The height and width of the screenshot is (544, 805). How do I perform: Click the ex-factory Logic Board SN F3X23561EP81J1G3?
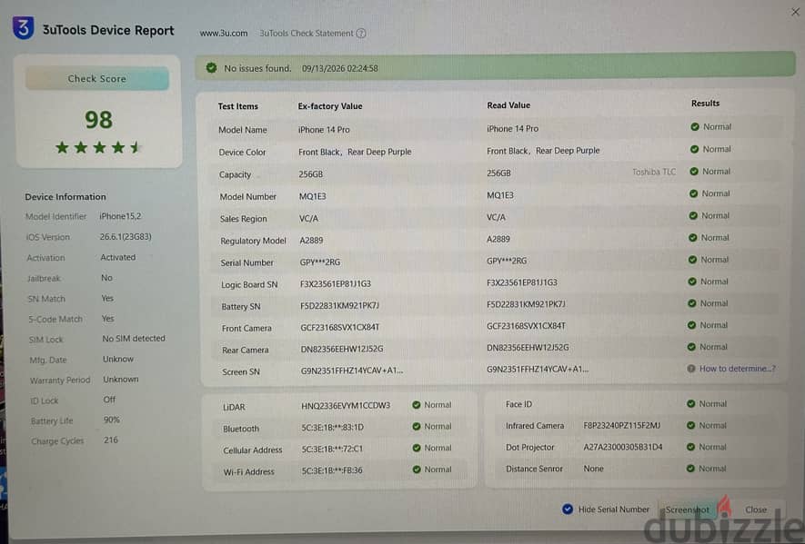pyautogui.click(x=336, y=283)
